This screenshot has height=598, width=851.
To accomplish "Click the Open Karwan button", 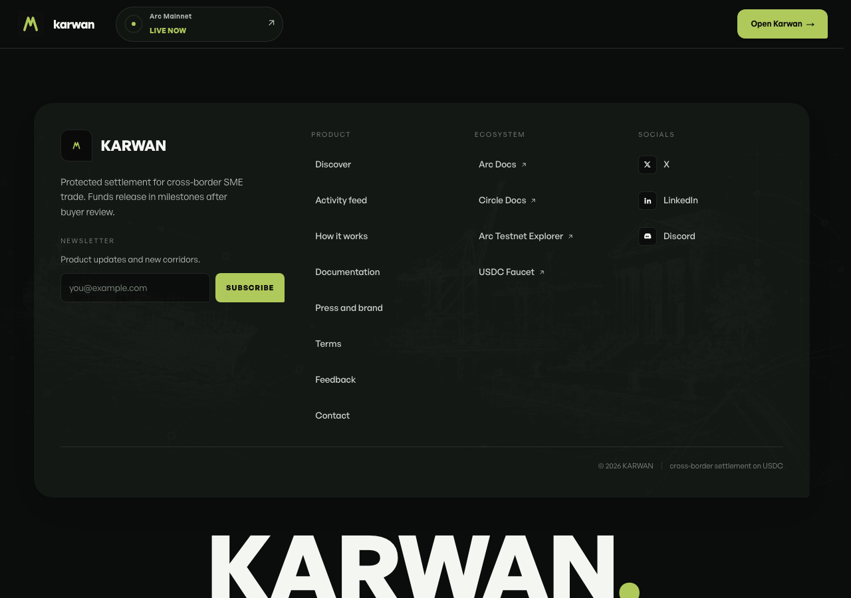I will click(x=783, y=24).
